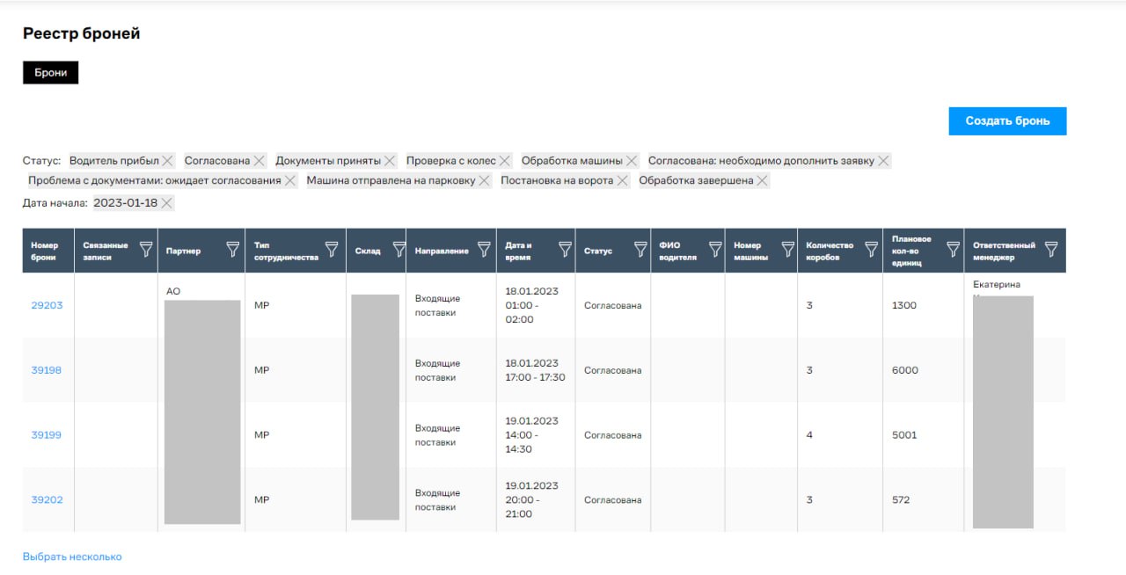Viewport: 1126px width, 575px height.
Task: Open filter for Партнер column
Action: click(x=233, y=251)
